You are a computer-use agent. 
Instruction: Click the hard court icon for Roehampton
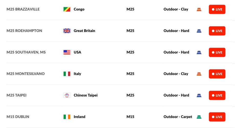click(199, 31)
